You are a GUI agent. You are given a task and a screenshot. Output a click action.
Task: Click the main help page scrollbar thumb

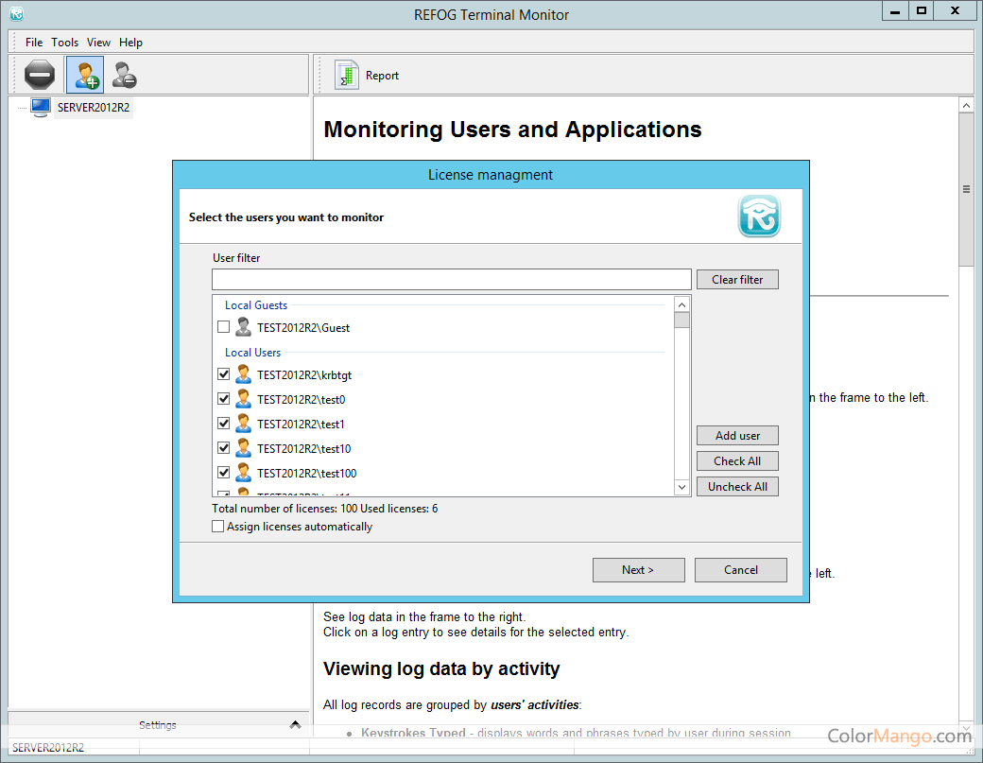966,189
